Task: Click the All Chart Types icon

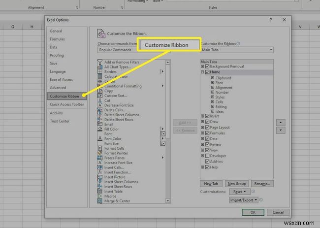Action: point(100,67)
